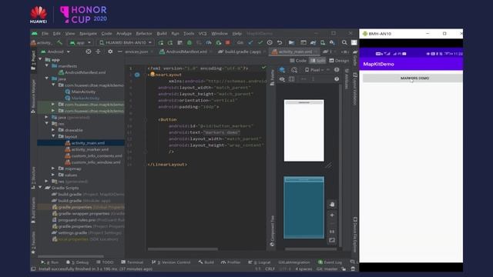Tap MARKERS DEMO button on phone
The image size is (493, 277).
click(413, 78)
